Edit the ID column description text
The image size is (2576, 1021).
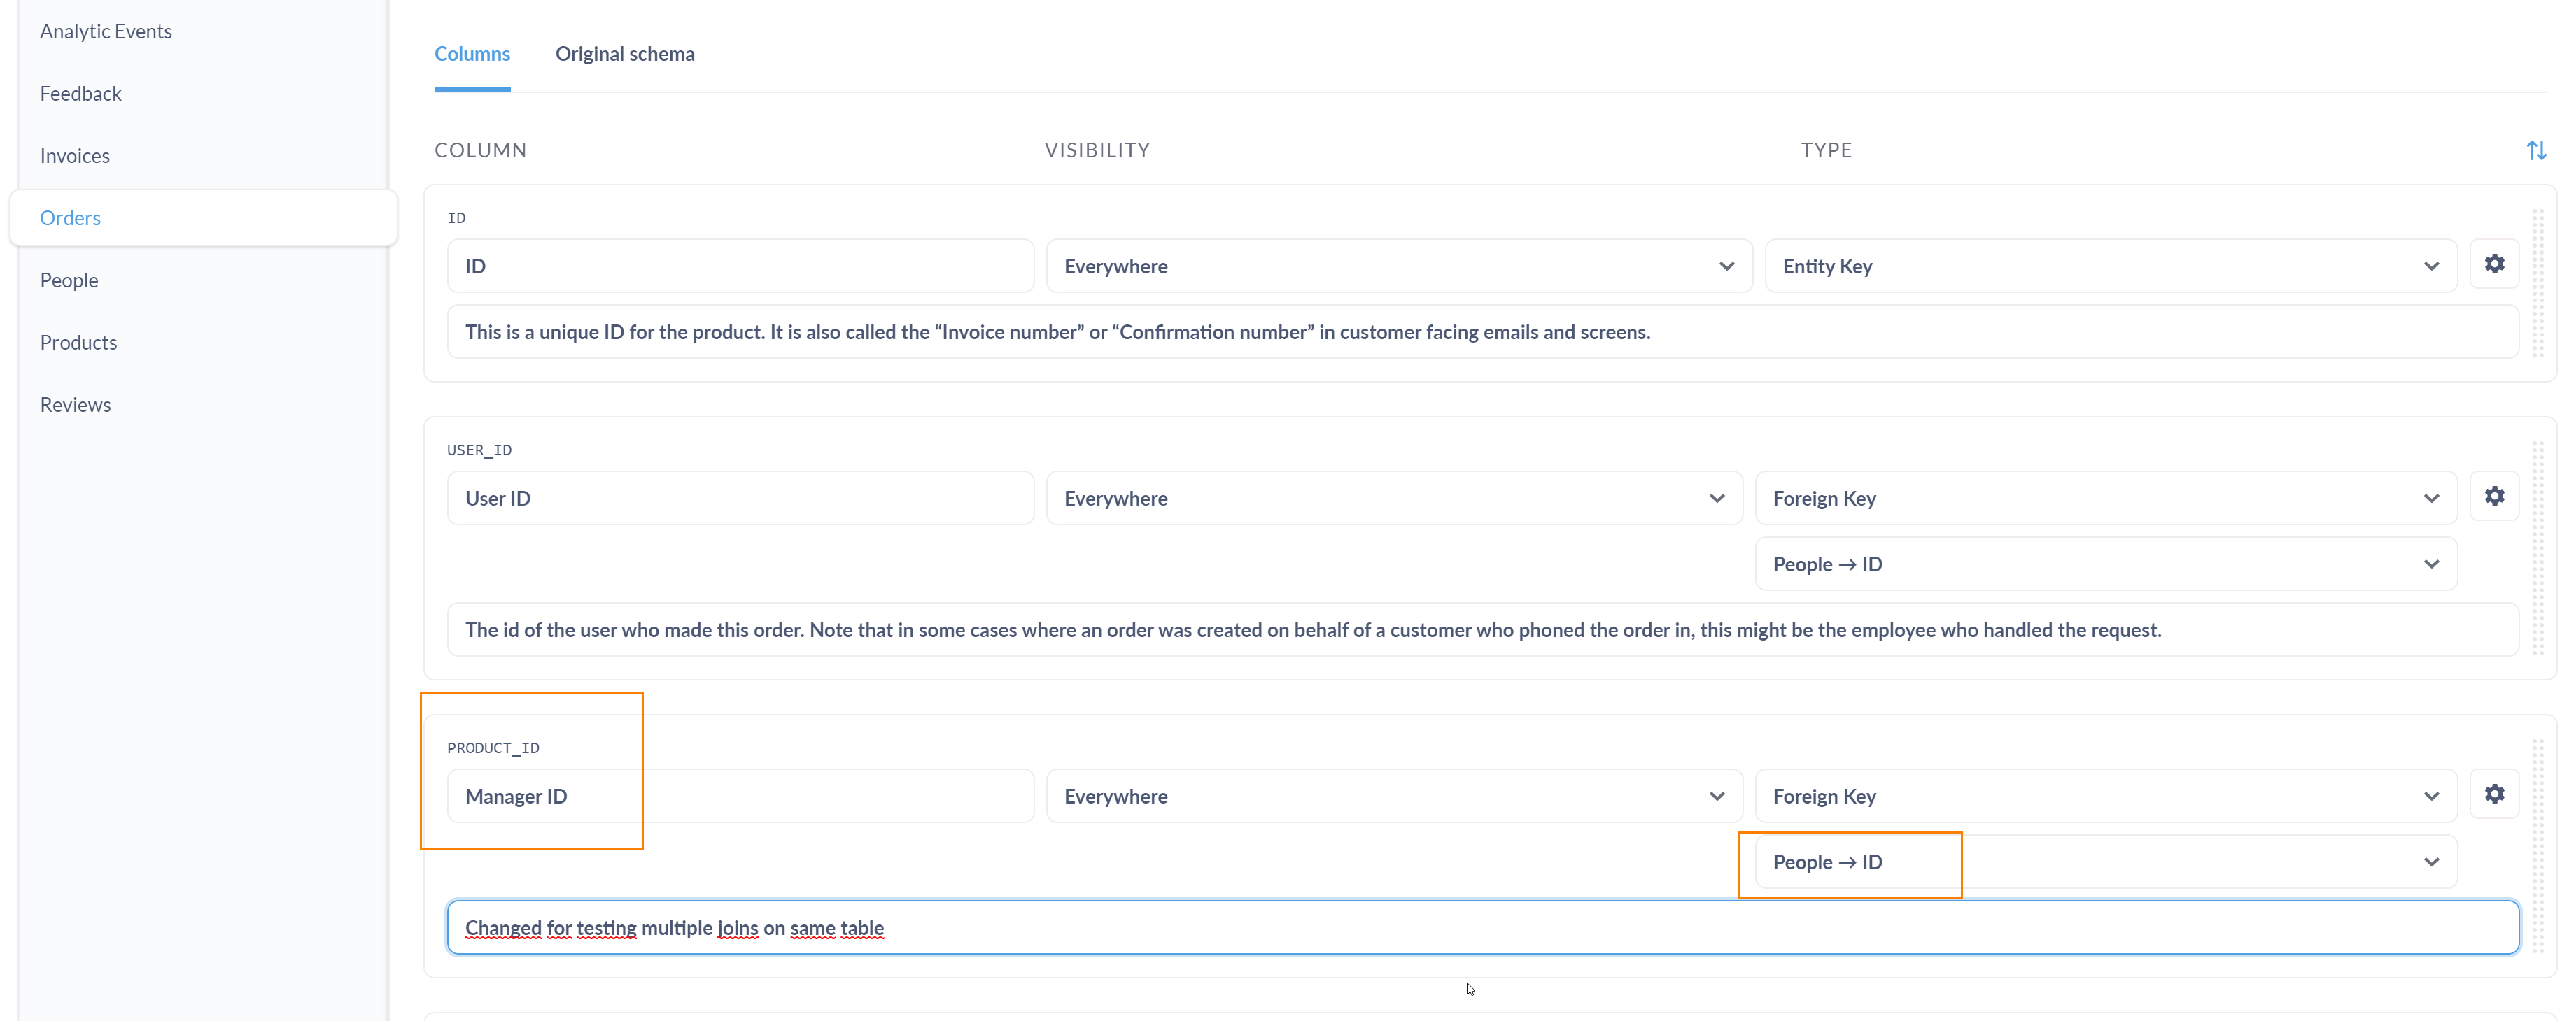(1483, 331)
